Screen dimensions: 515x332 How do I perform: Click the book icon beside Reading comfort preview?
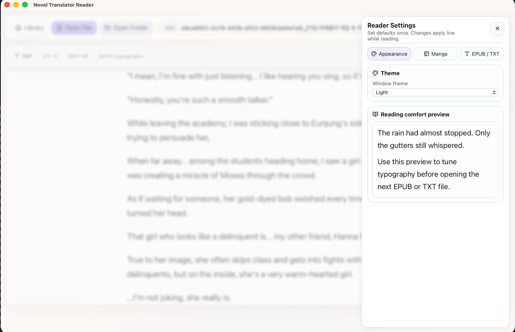pyautogui.click(x=375, y=114)
